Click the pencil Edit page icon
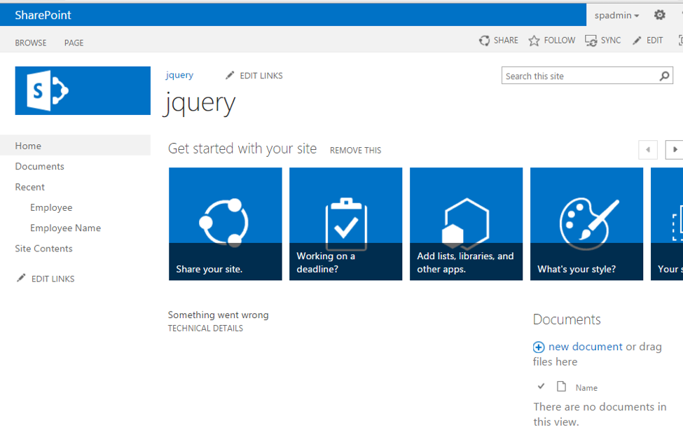Screen dimensions: 683x442 pos(637,41)
